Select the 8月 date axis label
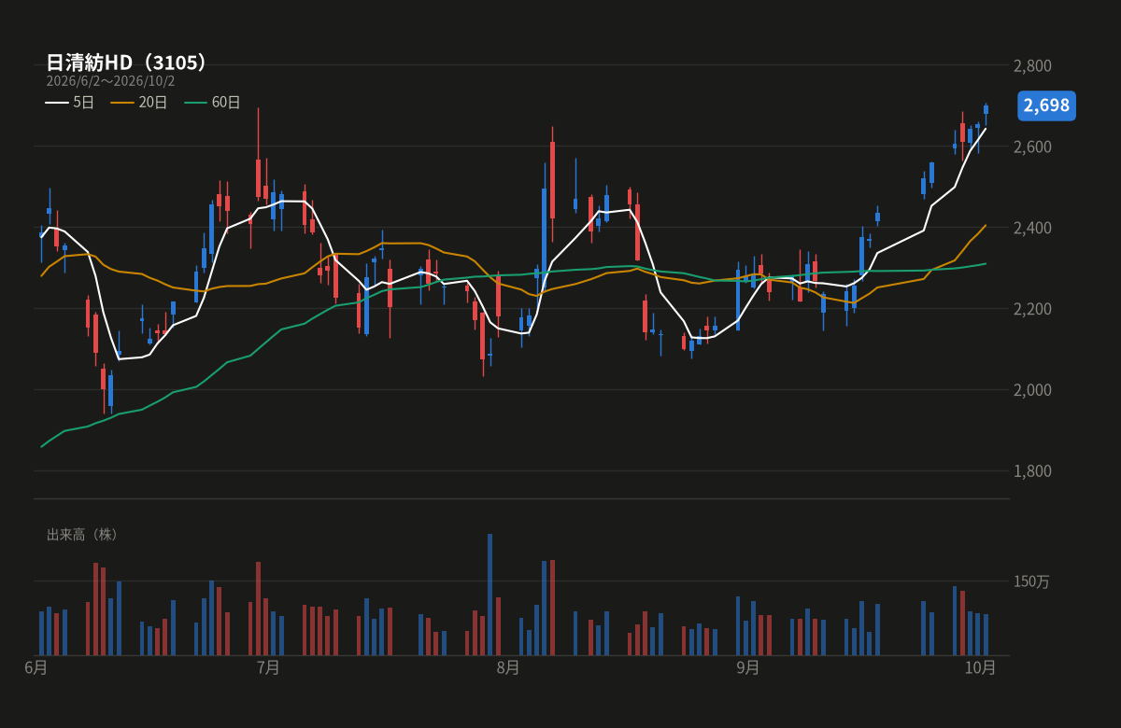The height and width of the screenshot is (728, 1121). point(508,667)
